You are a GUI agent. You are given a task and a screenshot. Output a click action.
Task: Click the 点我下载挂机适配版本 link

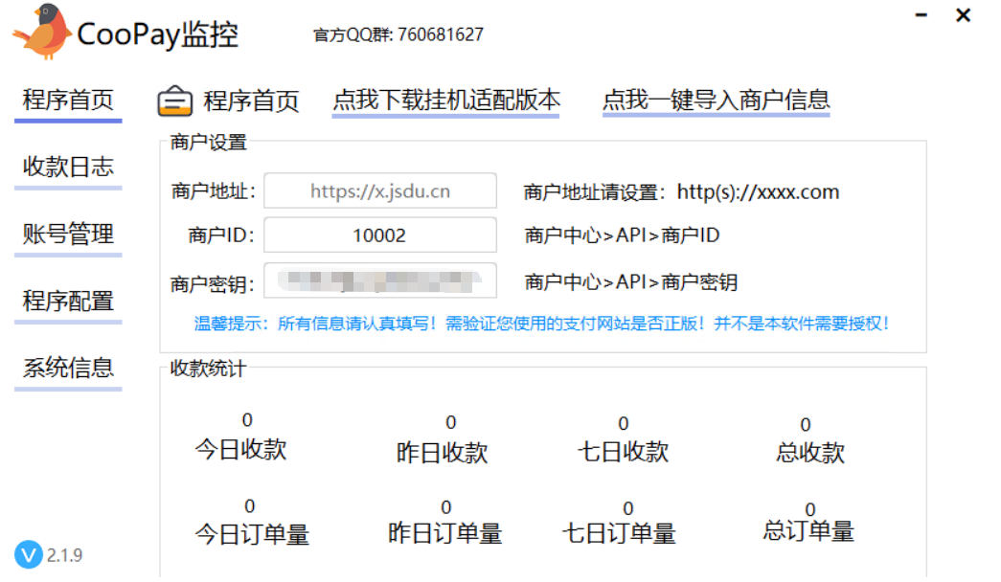point(445,100)
